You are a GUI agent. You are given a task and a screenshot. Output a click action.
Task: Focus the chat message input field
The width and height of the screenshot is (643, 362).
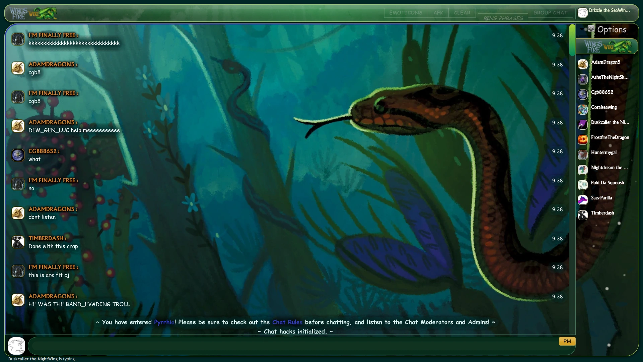(291, 346)
